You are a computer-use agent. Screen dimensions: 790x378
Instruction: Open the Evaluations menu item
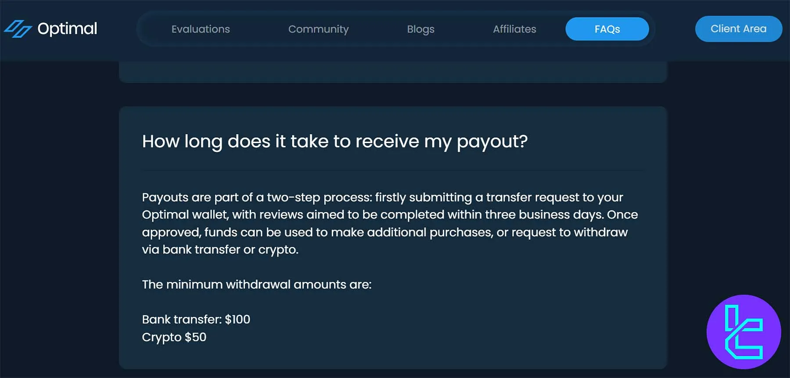click(201, 29)
